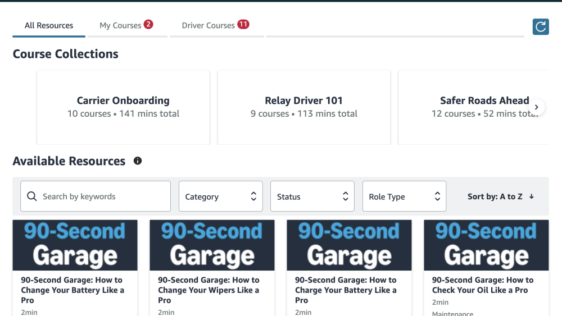The width and height of the screenshot is (562, 316).
Task: Click '10 courses • 141 mins total' text
Action: point(123,114)
